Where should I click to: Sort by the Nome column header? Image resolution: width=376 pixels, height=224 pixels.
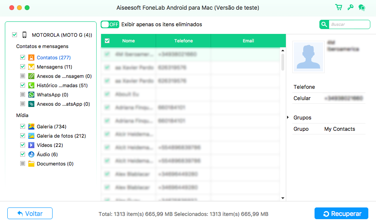pos(129,41)
